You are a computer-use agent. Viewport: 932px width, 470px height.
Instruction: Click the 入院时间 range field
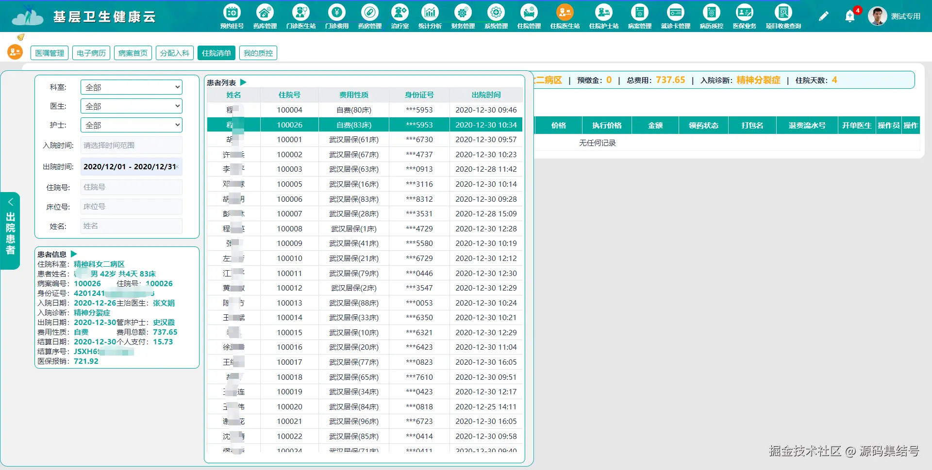[x=131, y=145]
